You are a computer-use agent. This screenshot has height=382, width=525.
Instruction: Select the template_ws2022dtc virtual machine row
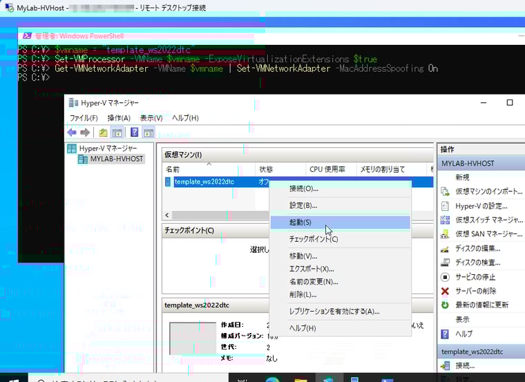tap(299, 182)
